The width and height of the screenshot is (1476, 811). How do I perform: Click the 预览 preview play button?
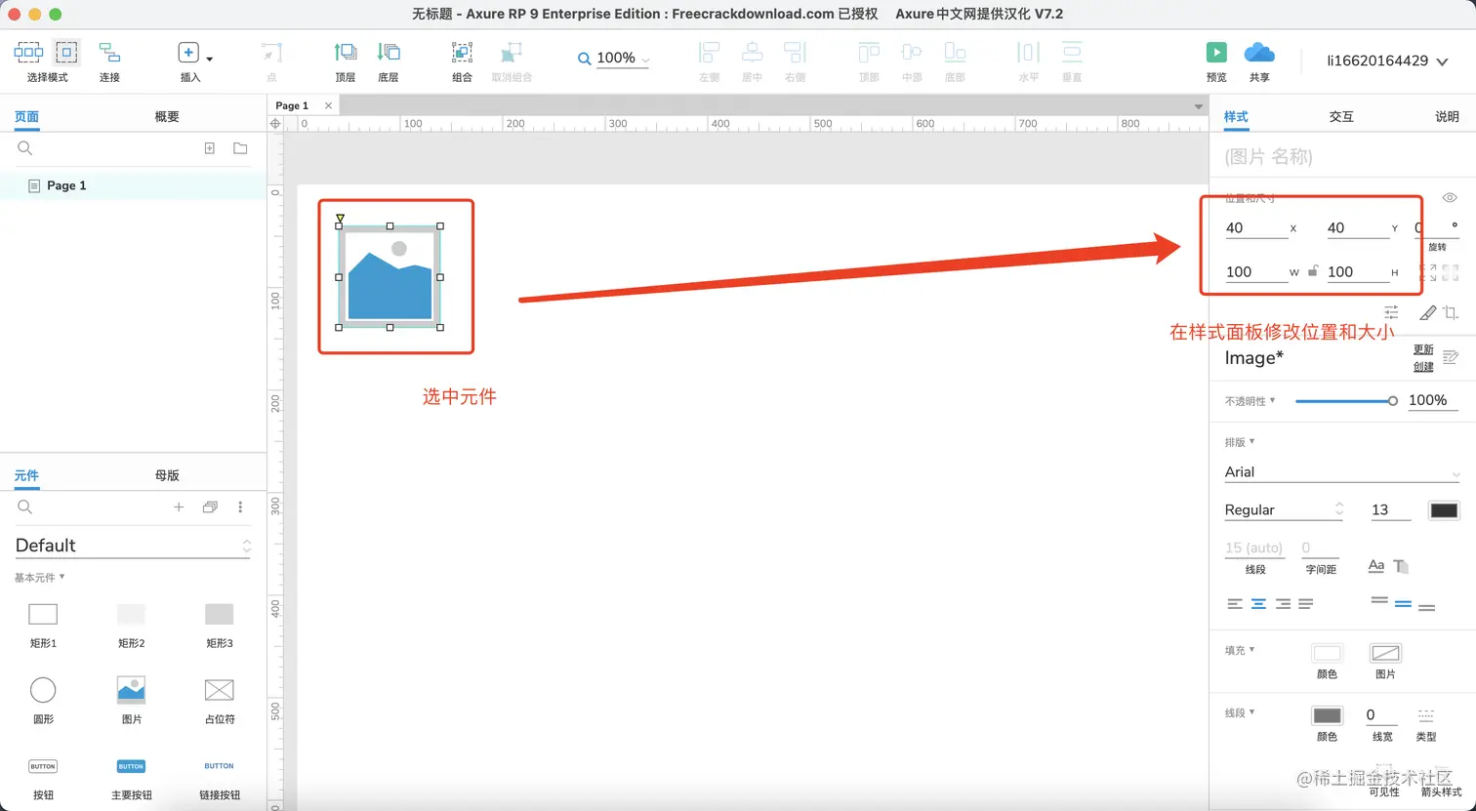1216,53
